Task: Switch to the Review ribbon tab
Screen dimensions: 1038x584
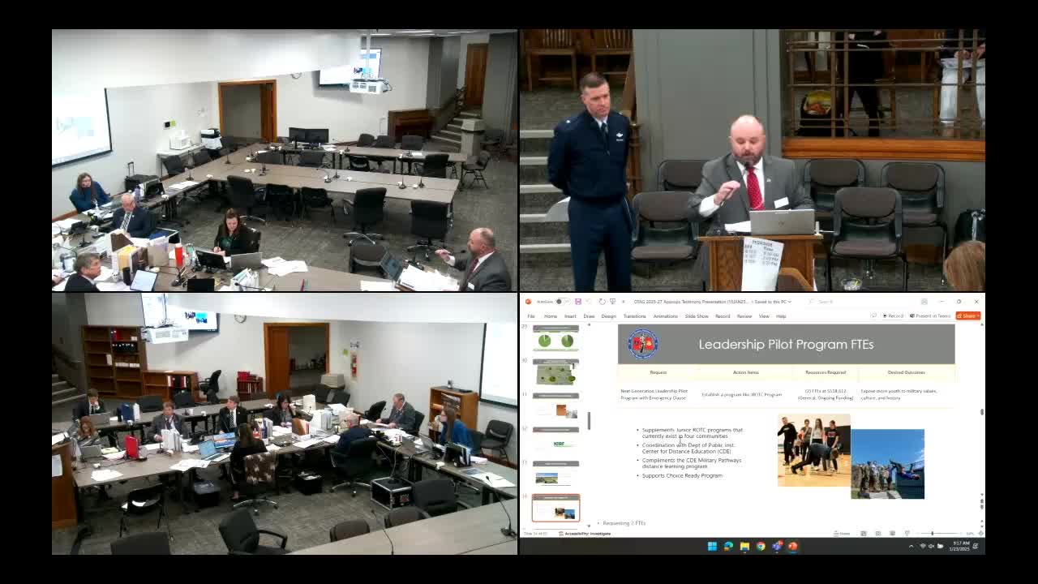Action: 744,316
